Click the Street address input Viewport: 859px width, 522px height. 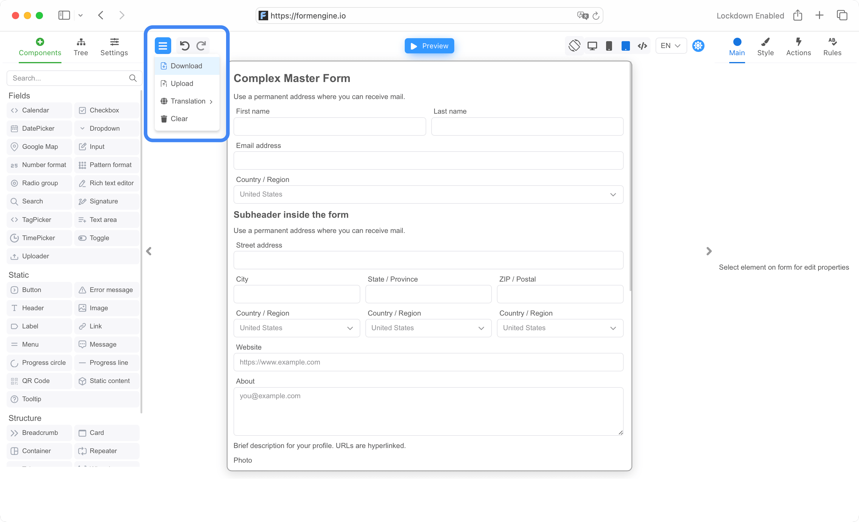point(428,260)
